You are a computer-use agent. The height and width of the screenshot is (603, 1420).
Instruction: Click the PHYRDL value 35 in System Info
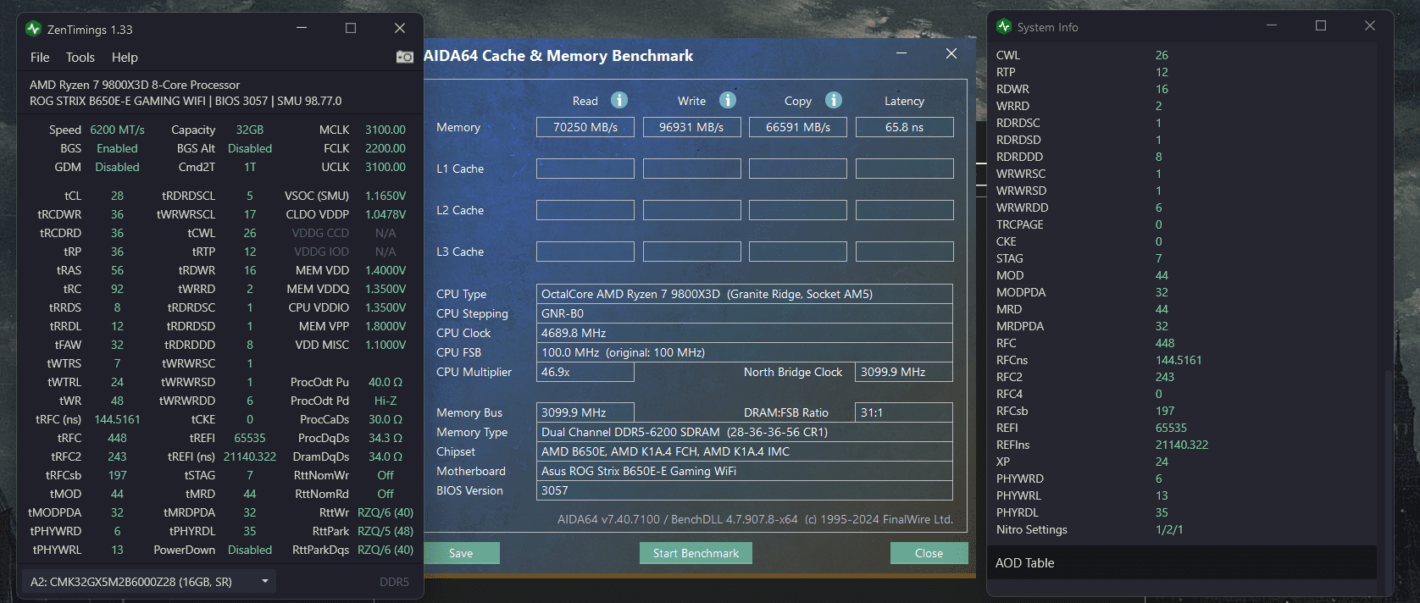pyautogui.click(x=1162, y=512)
